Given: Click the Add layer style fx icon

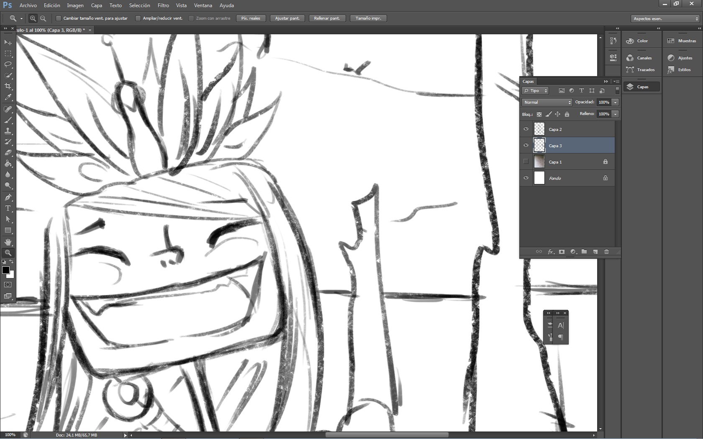Looking at the screenshot, I should 551,252.
